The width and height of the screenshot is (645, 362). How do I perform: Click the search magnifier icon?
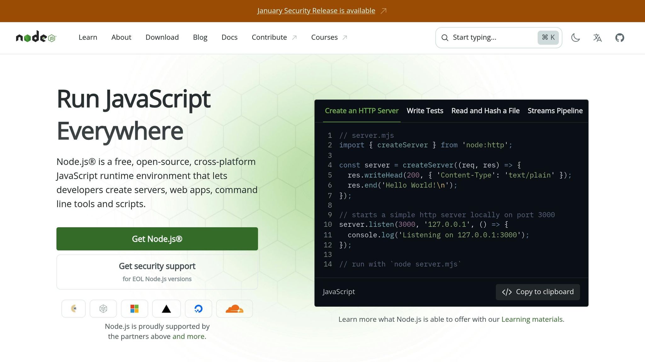click(x=445, y=37)
